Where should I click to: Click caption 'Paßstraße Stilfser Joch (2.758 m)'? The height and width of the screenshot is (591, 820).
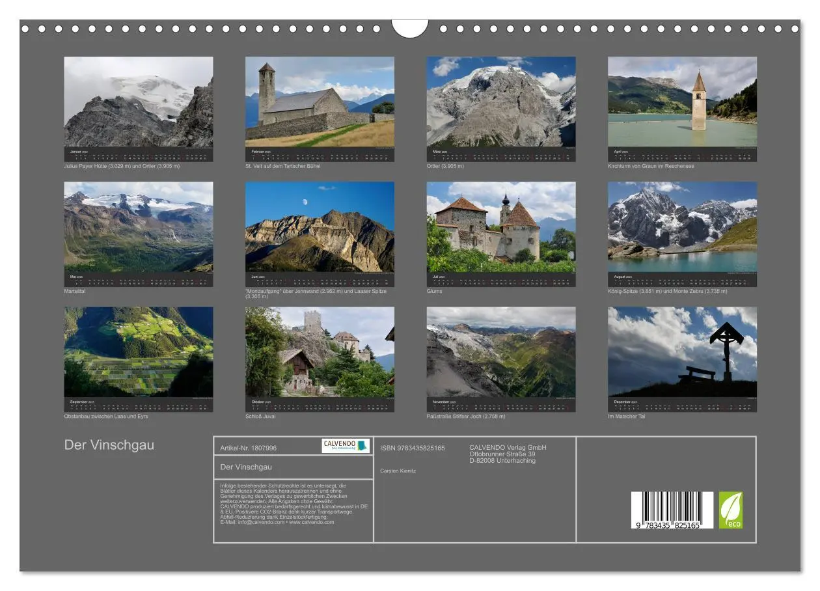click(466, 417)
